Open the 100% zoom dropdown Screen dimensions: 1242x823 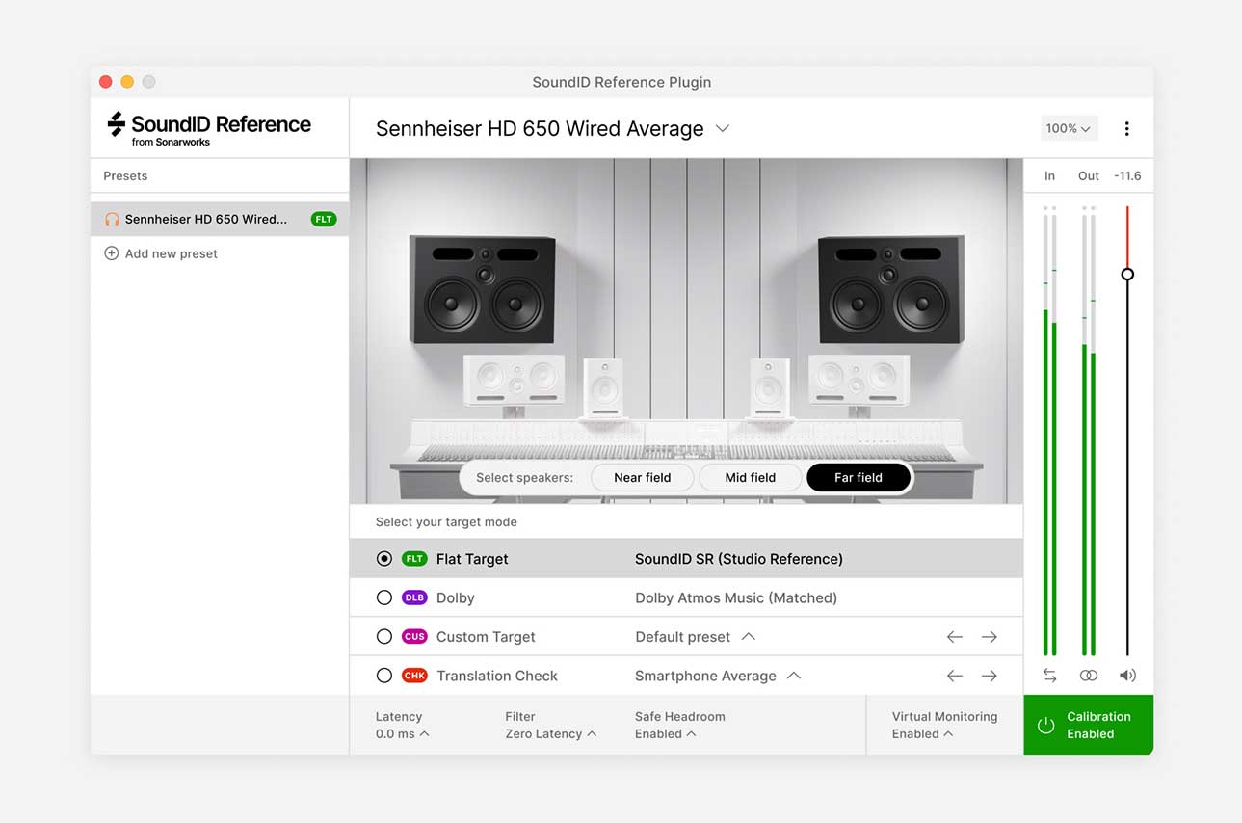tap(1069, 127)
